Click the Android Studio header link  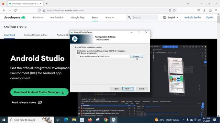(192, 17)
